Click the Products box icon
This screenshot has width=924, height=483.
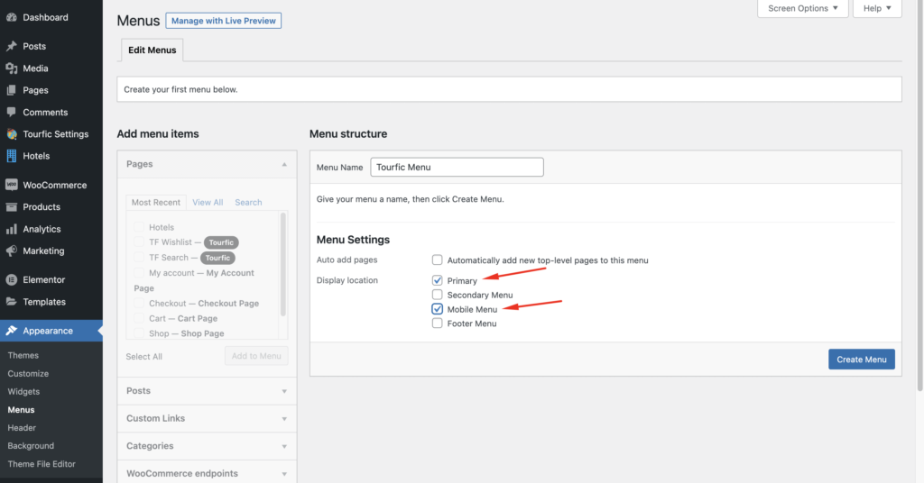coord(11,207)
